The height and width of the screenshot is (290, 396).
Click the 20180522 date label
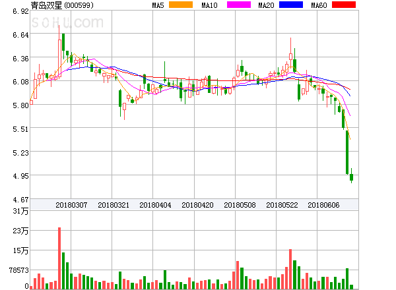[282, 205]
